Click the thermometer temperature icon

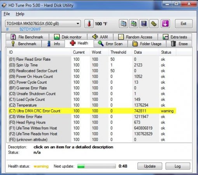pyautogui.click(x=89, y=24)
